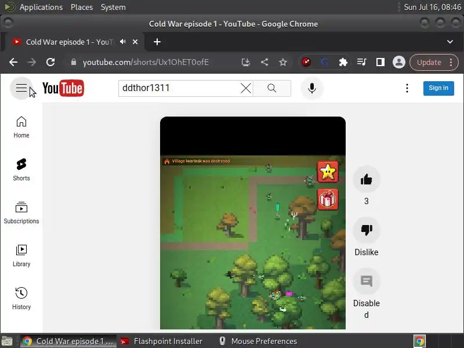Screen dimensions: 464x348
Task: Click the browser back arrow
Action: point(13,62)
